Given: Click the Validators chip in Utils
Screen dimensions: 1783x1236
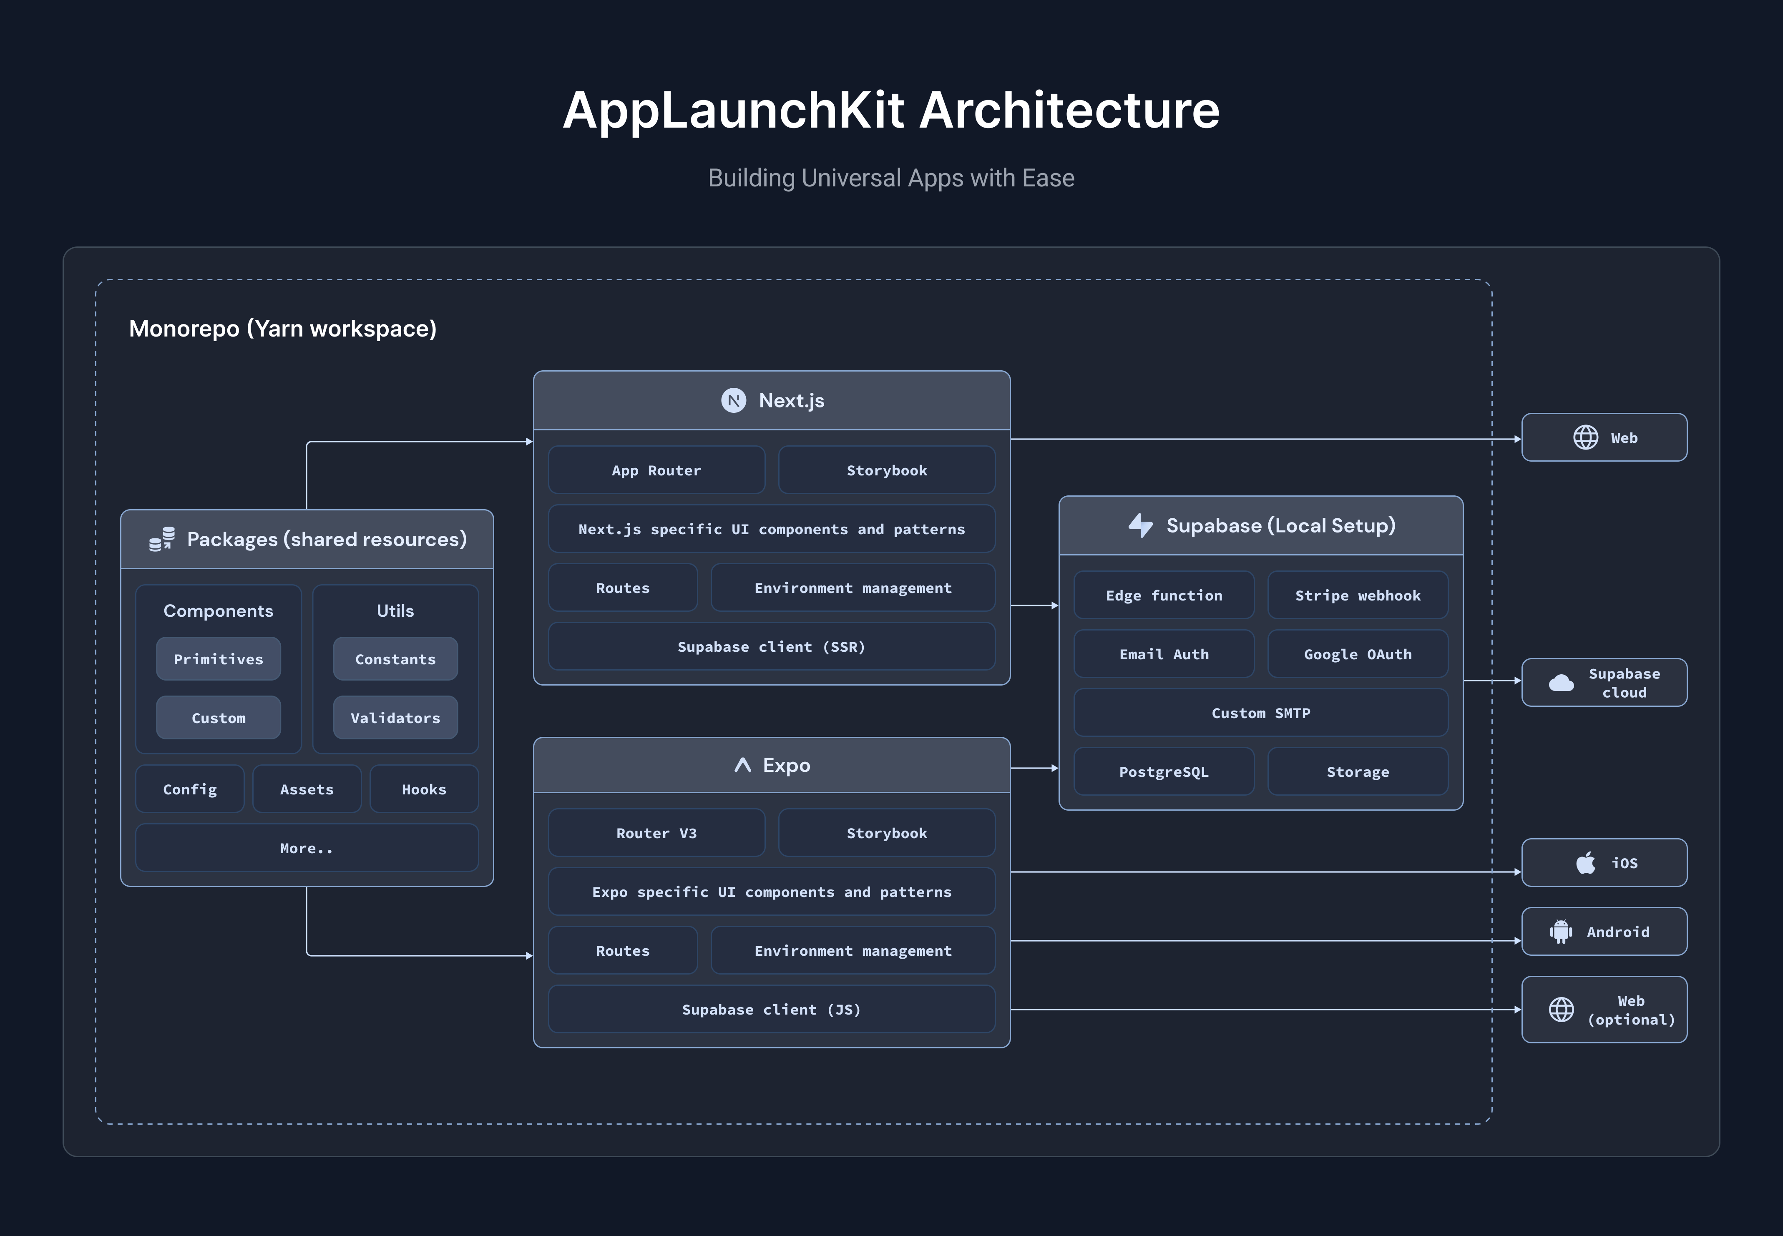Looking at the screenshot, I should click(x=395, y=718).
